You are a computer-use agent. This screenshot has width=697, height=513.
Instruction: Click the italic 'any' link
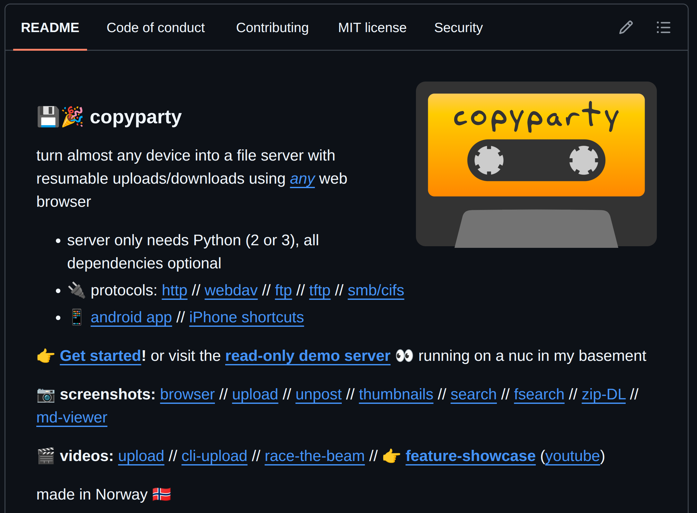point(302,178)
